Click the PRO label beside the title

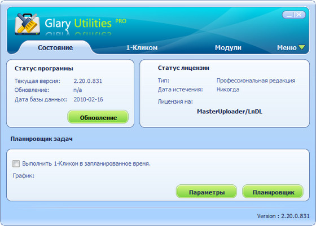pos(121,21)
